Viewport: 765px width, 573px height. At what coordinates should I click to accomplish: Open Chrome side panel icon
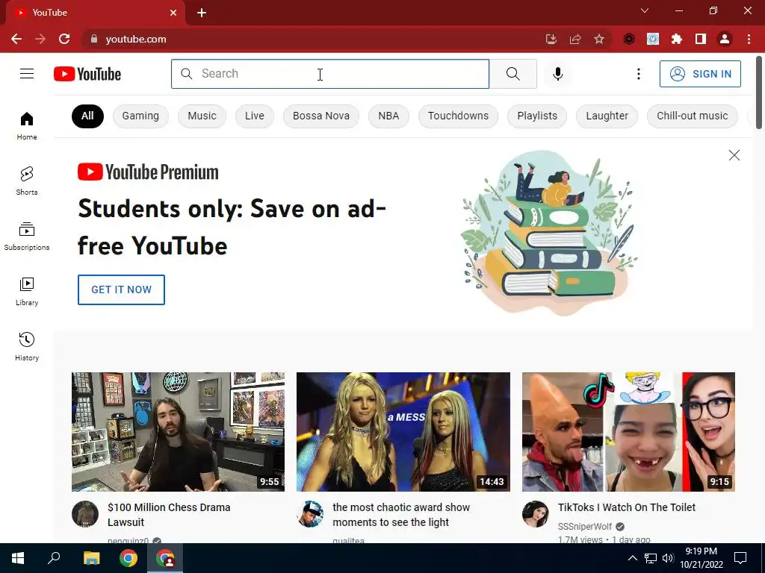pyautogui.click(x=701, y=39)
